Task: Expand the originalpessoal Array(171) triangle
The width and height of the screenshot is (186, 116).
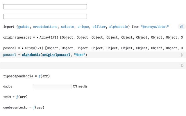Action: pos(37,37)
